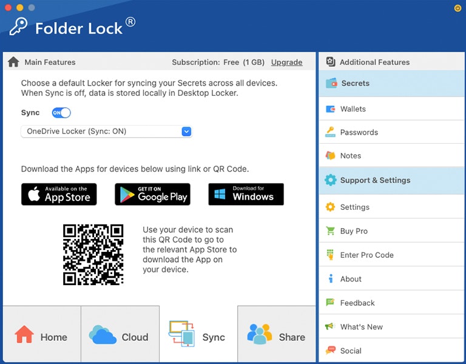Open the Notes section
Viewport: 466px width, 364px height.
pos(392,155)
